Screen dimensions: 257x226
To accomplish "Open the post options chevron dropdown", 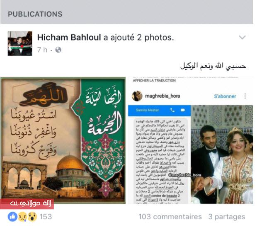I will [x=242, y=37].
